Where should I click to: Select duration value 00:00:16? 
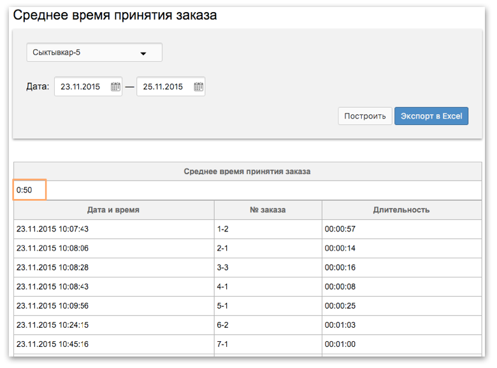[x=340, y=267]
